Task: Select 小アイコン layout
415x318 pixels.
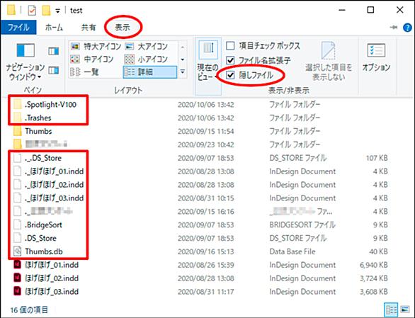Action: [146, 59]
